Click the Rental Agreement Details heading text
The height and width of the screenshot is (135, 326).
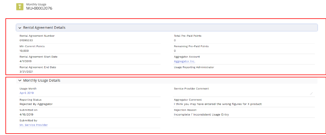[44, 28]
